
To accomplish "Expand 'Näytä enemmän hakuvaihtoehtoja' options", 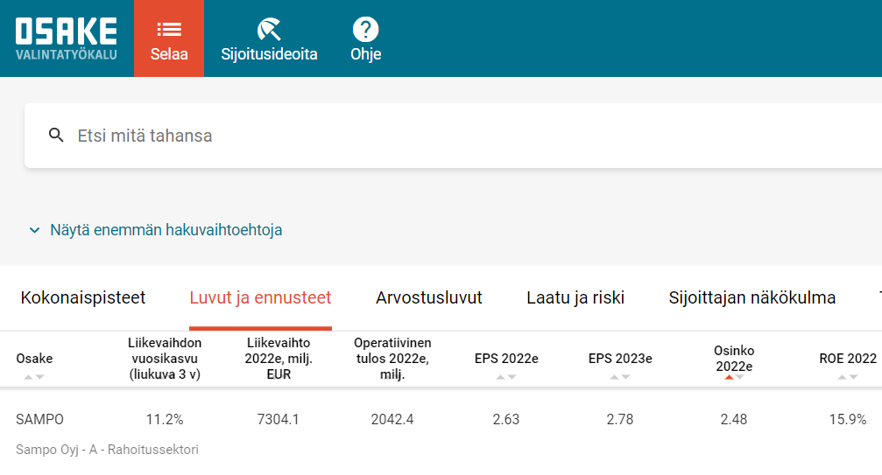I will pos(166,230).
